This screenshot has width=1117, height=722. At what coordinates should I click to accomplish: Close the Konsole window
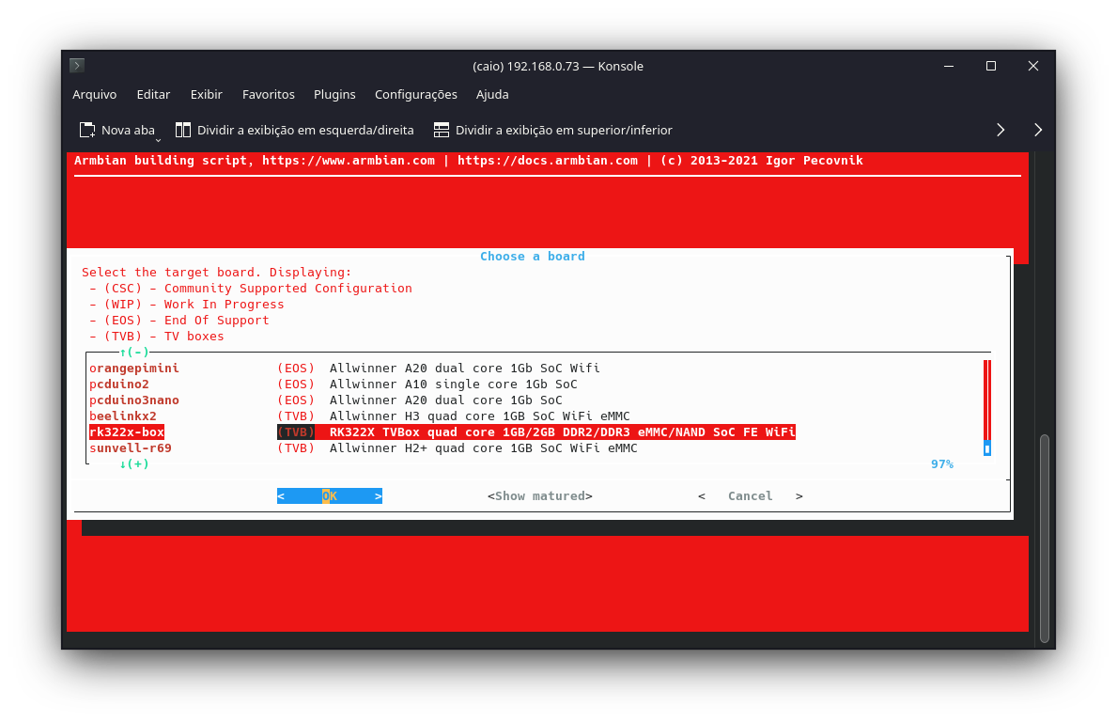pos(1033,66)
